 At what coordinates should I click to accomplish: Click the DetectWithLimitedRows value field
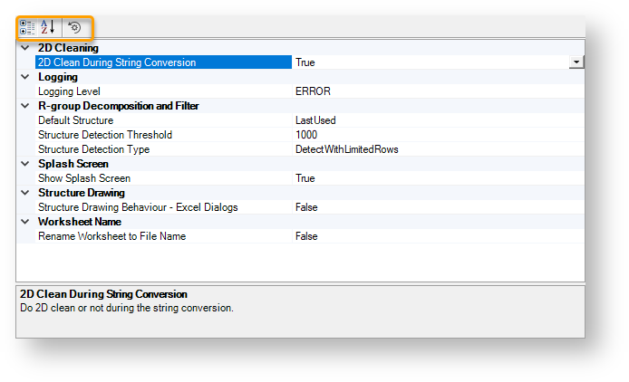pos(347,149)
